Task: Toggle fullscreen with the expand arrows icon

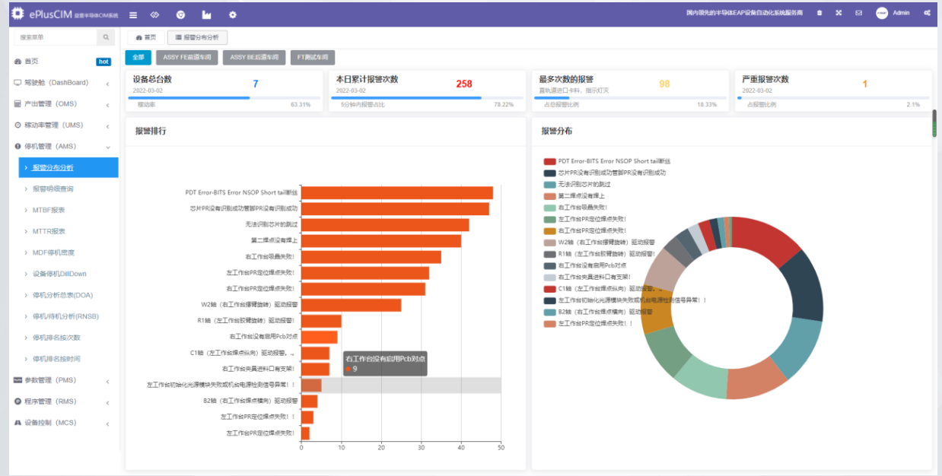Action: (x=839, y=13)
